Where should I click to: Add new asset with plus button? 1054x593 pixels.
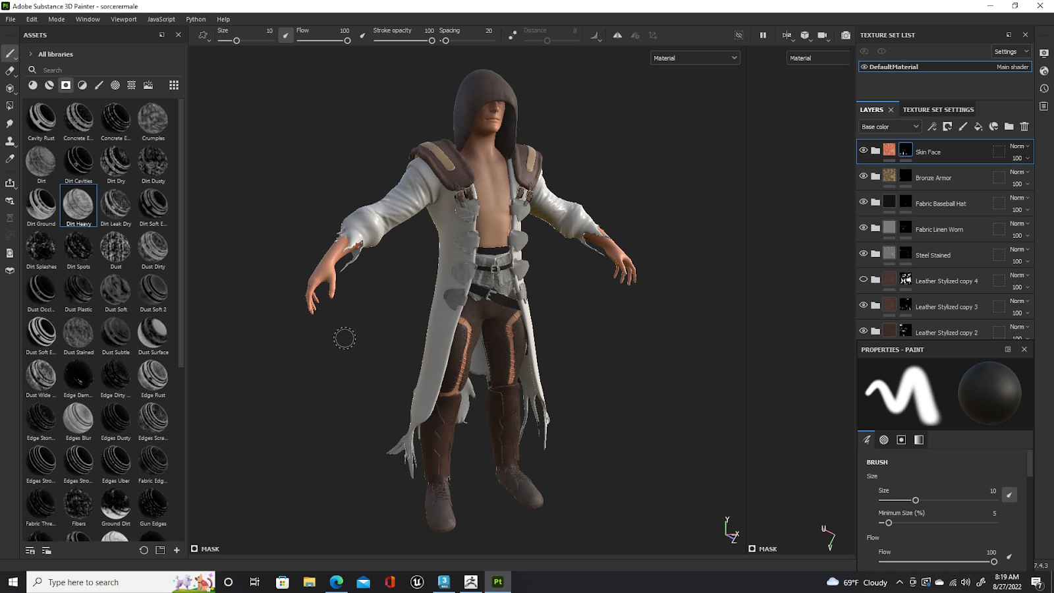pos(177,550)
